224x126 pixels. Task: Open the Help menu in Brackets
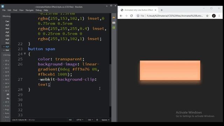[x=46, y=10]
